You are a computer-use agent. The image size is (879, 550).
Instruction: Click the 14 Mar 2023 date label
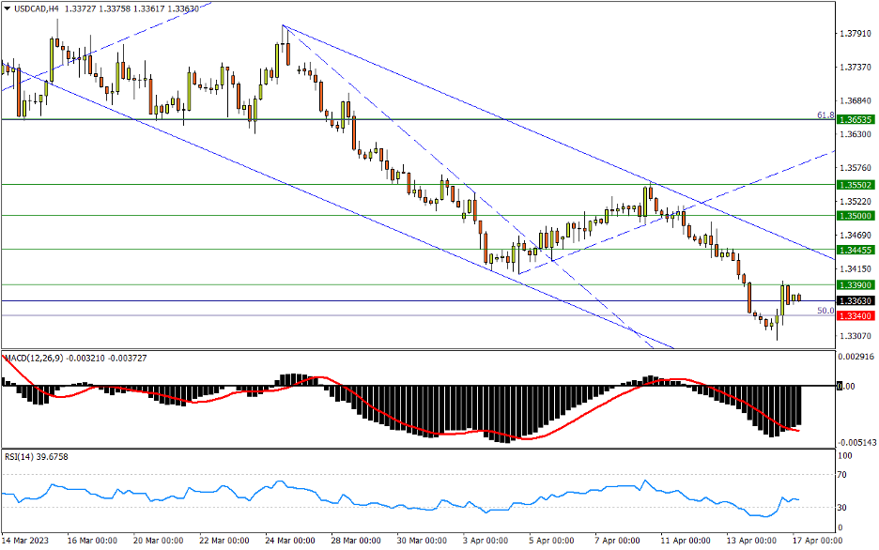point(28,542)
